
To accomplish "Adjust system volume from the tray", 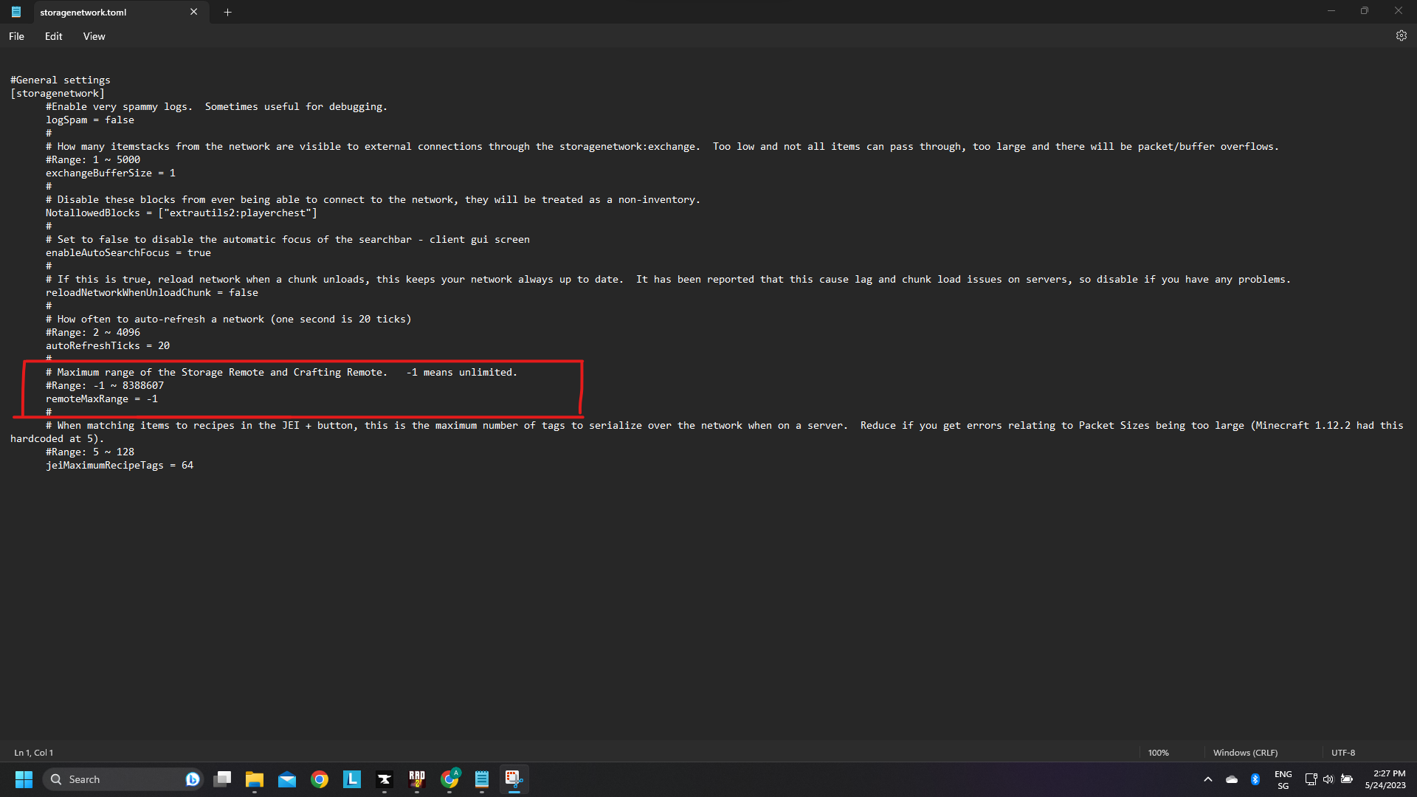I will 1328,779.
